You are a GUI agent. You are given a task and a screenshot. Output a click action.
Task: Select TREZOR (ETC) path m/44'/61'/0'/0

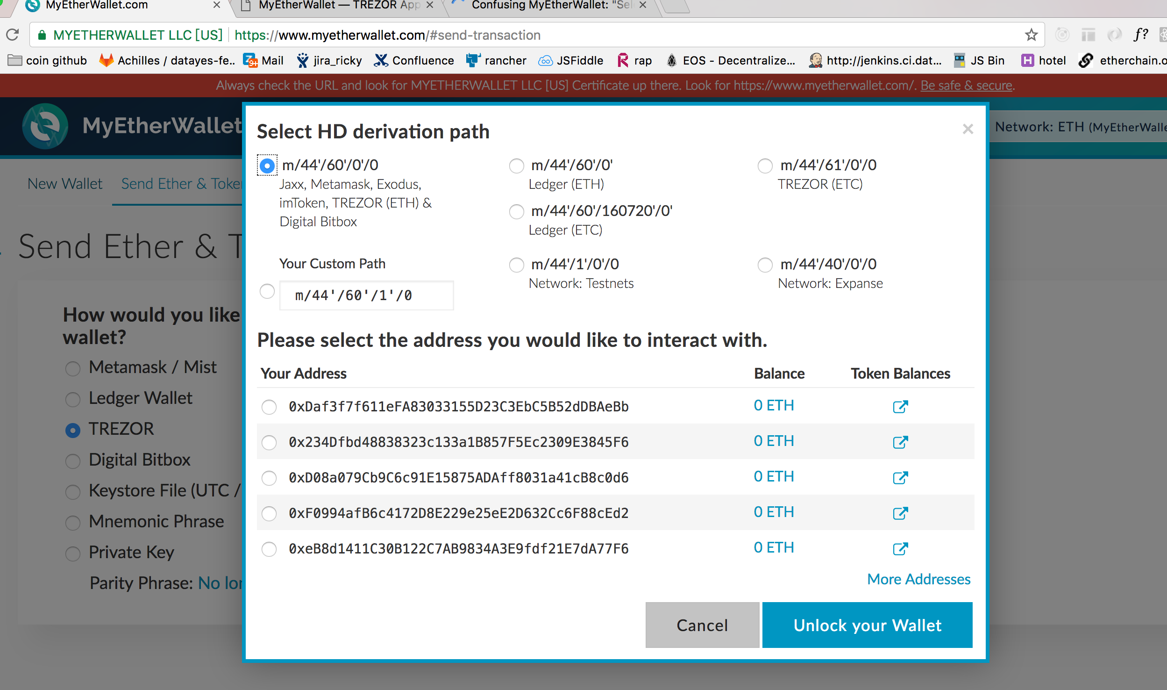click(765, 165)
